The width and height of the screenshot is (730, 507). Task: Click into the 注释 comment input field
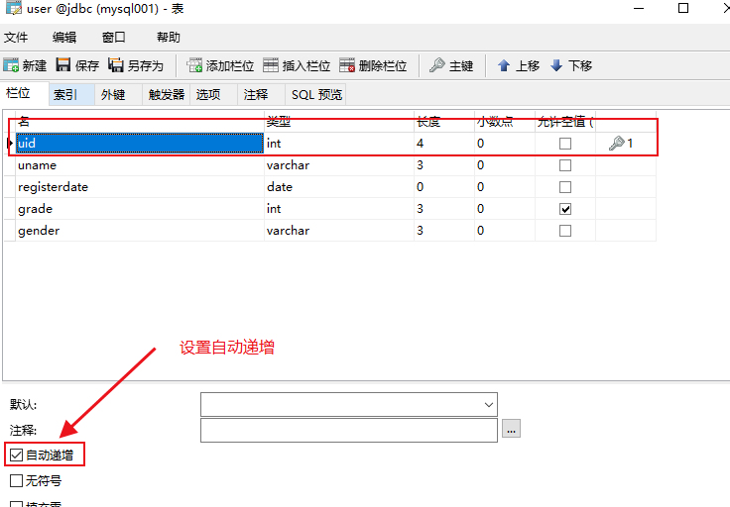pos(349,431)
